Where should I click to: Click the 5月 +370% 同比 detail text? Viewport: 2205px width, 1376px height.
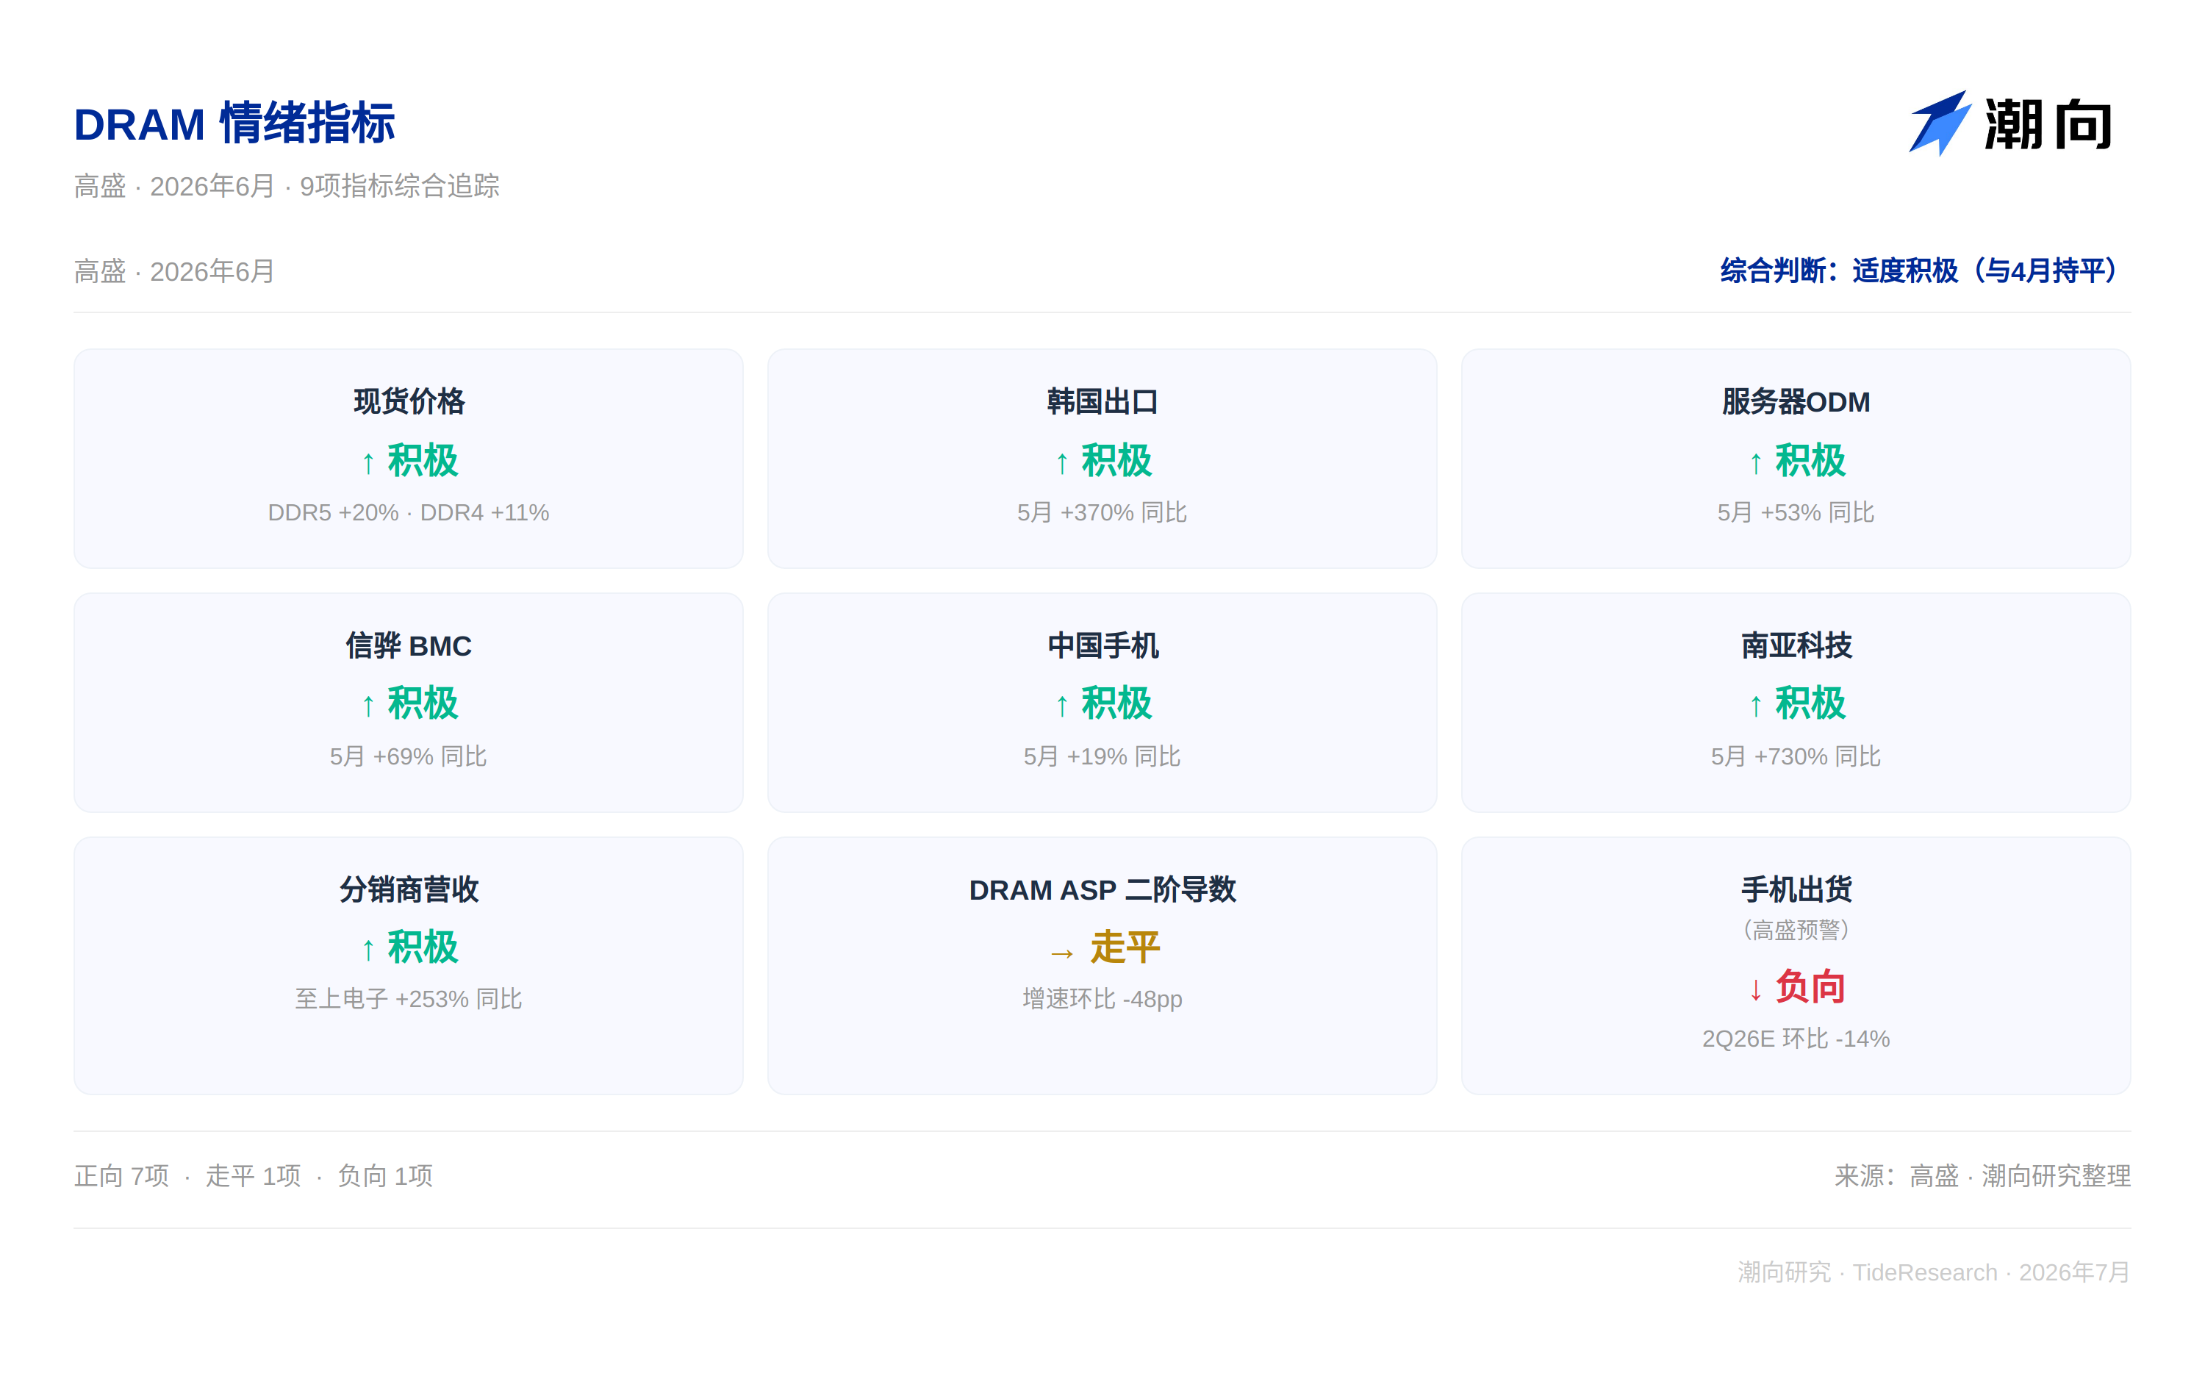click(x=1102, y=512)
